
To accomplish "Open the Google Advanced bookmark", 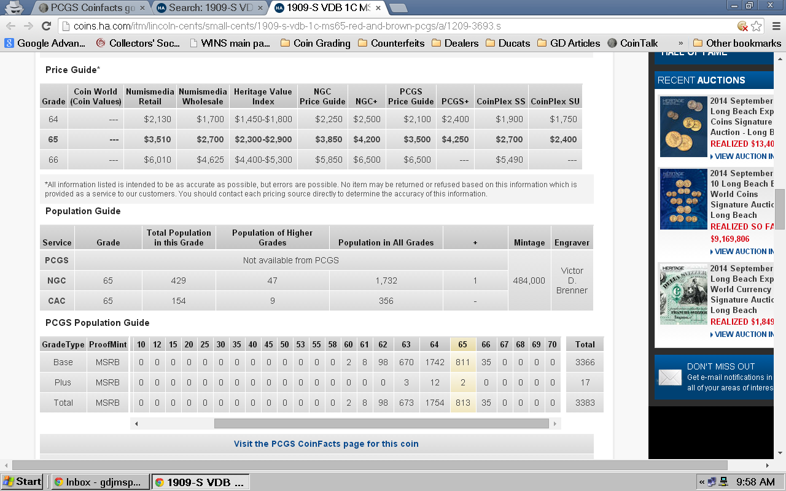I will click(x=47, y=43).
